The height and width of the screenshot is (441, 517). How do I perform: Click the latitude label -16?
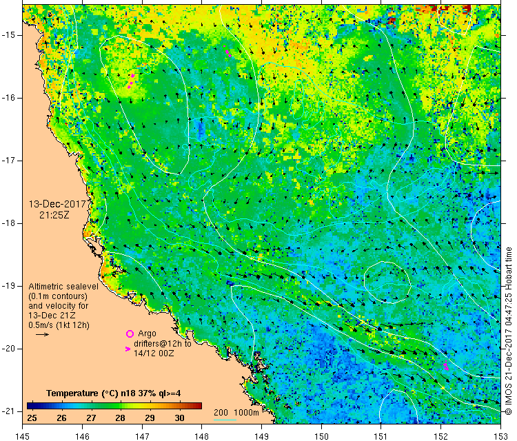pyautogui.click(x=9, y=98)
